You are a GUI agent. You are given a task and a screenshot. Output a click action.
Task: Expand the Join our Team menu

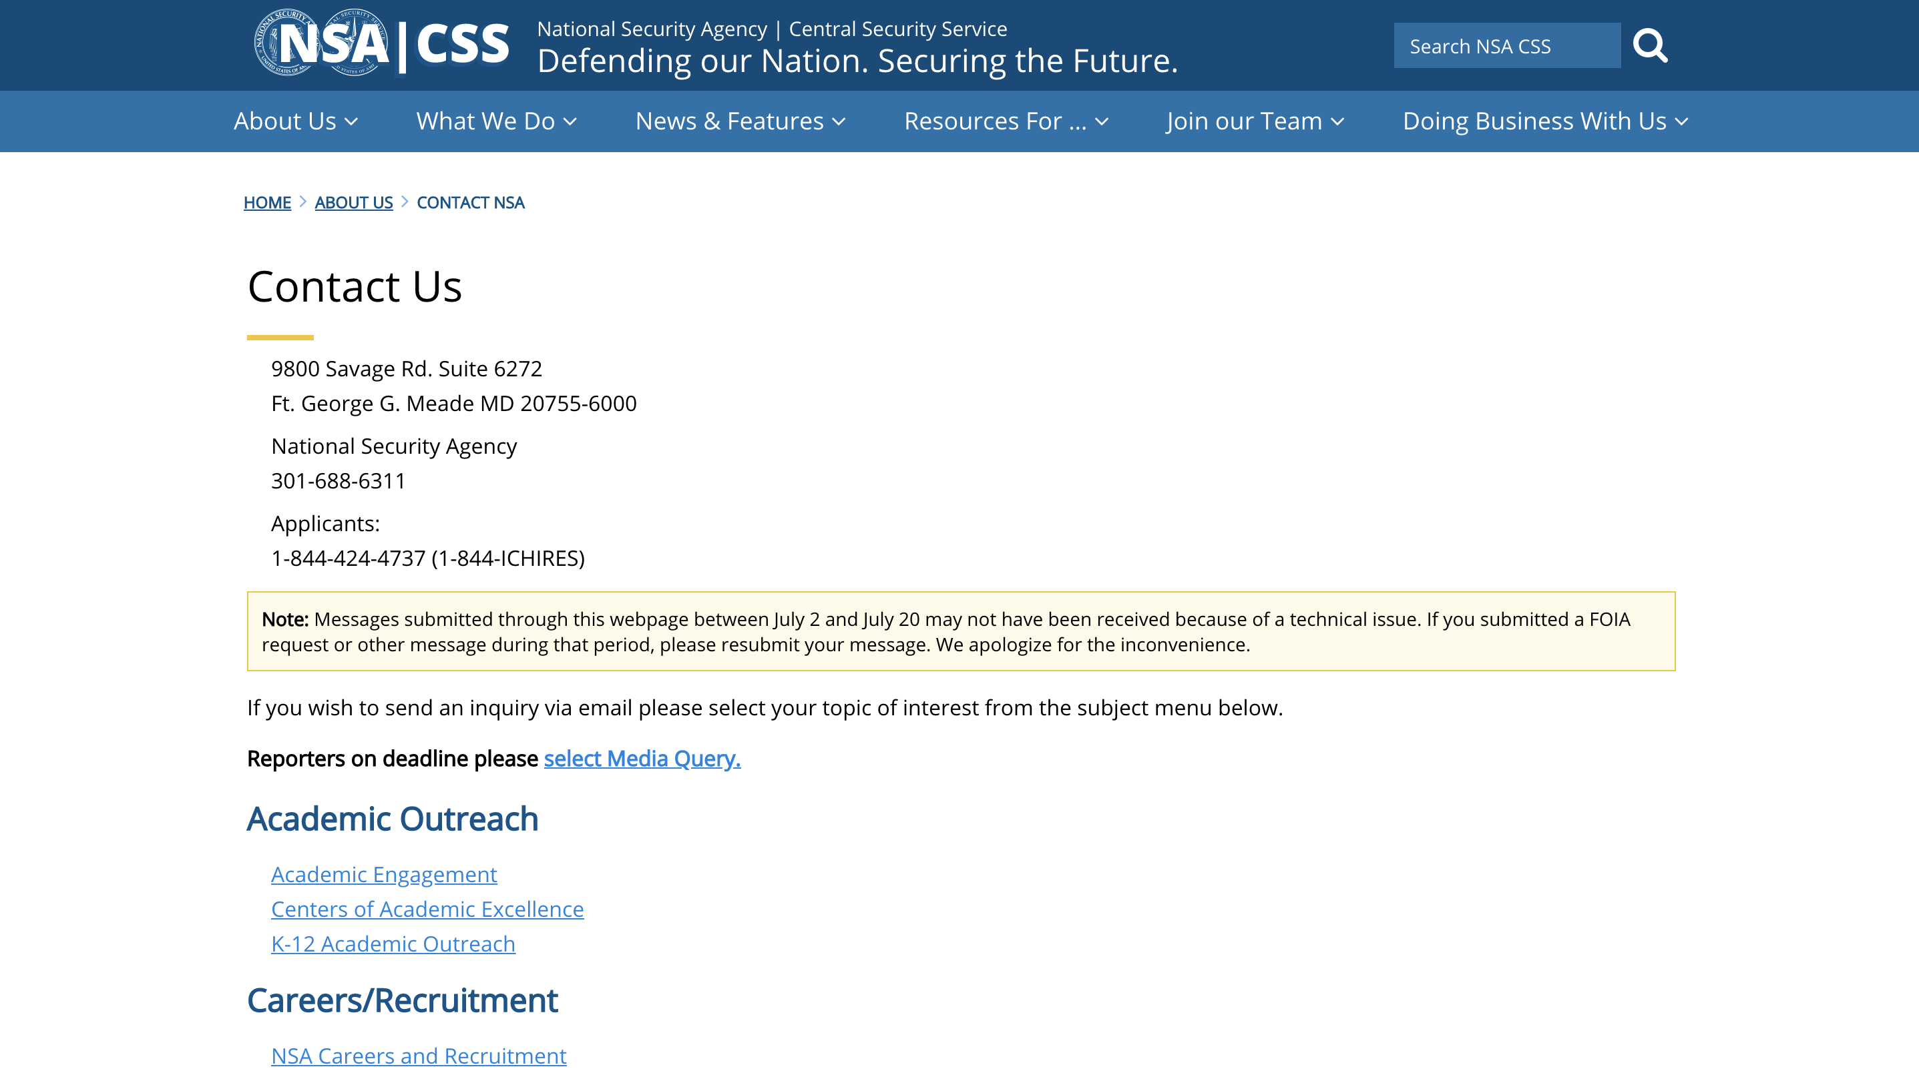point(1255,121)
